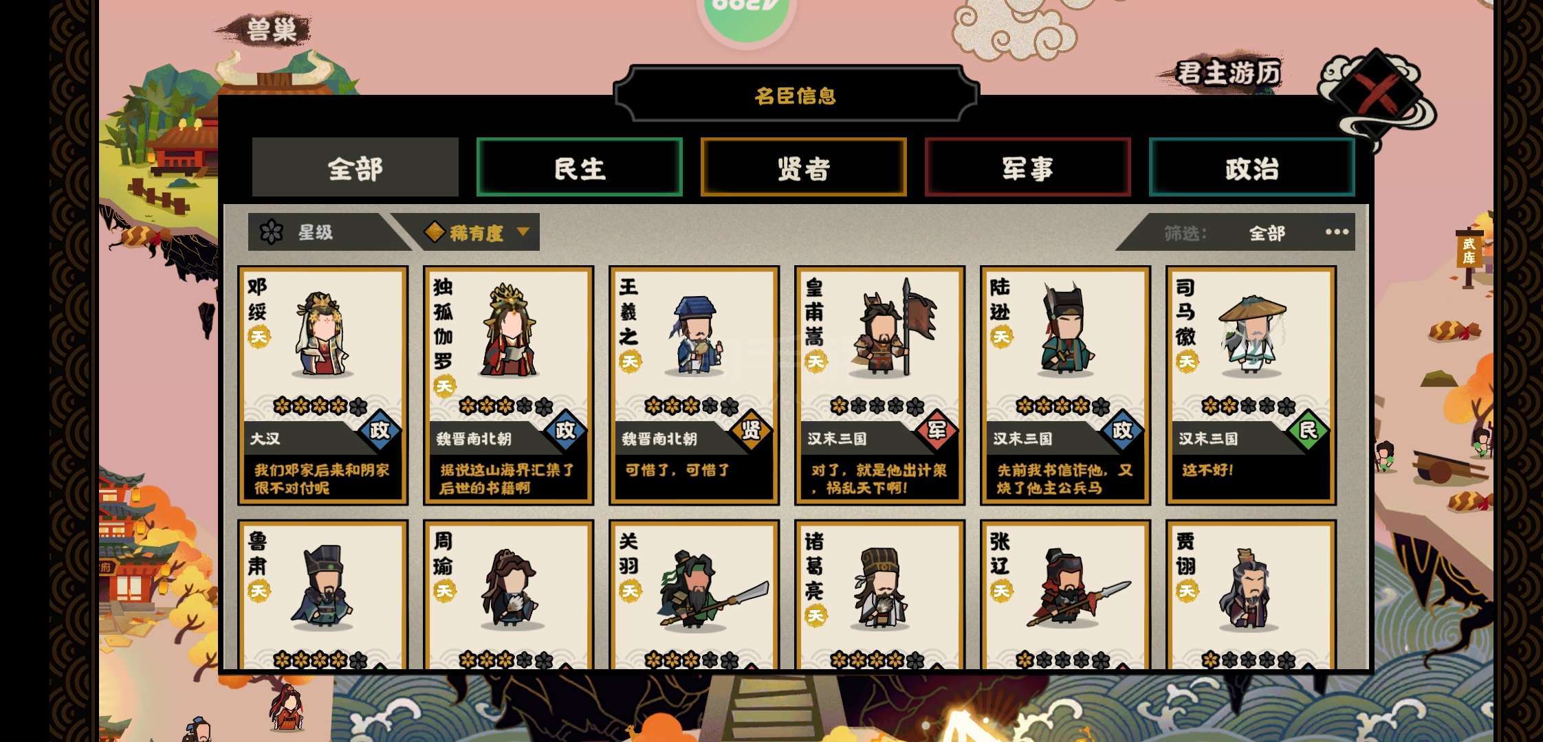Click the 政 badge on 独孤伽罗 card
The image size is (1543, 742).
tap(565, 431)
